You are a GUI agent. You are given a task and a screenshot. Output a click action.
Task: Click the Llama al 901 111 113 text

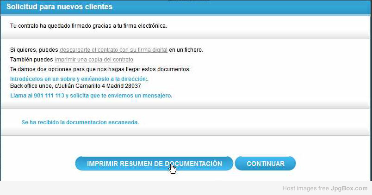tap(91, 96)
